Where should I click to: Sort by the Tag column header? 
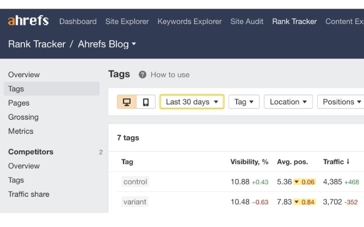[127, 162]
